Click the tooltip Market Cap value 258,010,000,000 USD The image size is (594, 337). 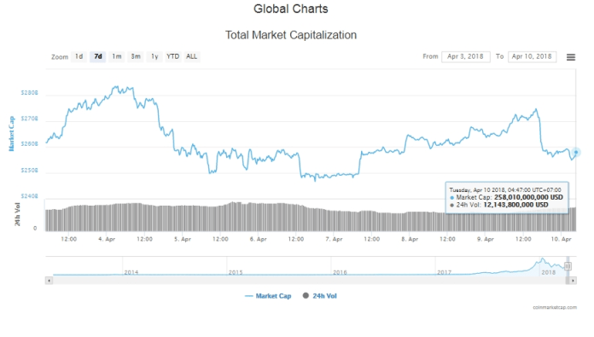(x=528, y=197)
